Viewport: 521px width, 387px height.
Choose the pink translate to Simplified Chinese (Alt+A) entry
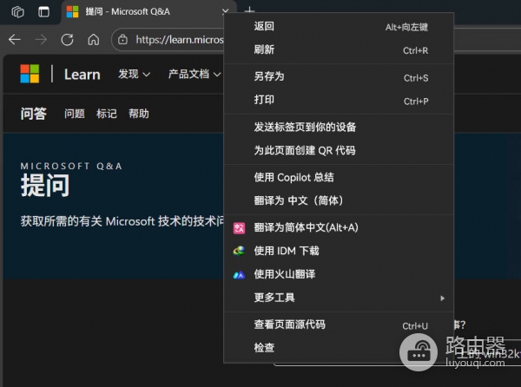click(x=306, y=227)
